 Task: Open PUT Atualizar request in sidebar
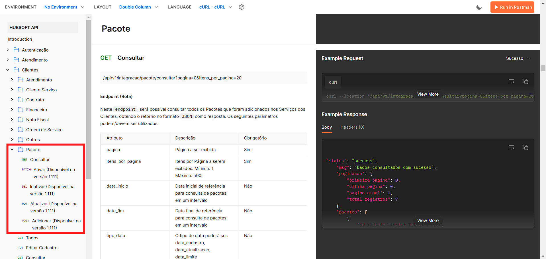(50, 207)
